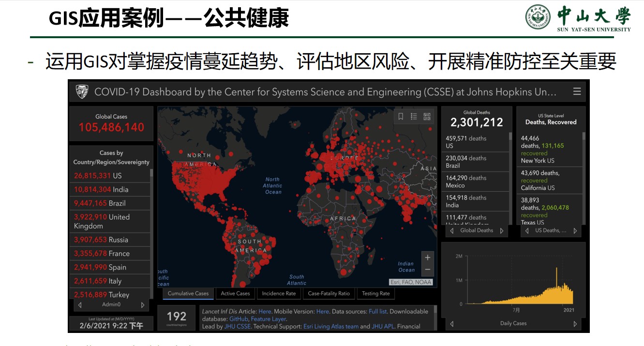The image size is (644, 346).
Task: Open the basemap gallery grid icon
Action: click(x=427, y=116)
